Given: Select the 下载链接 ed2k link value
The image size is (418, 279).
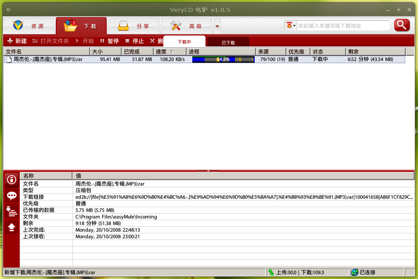Looking at the screenshot, I should click(244, 197).
